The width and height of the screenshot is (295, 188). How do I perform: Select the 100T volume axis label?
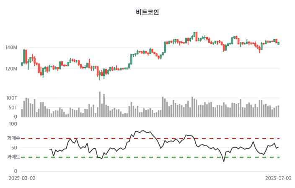click(x=12, y=98)
